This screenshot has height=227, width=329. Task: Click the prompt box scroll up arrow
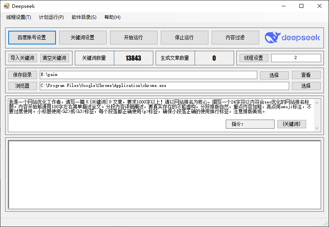tap(317, 103)
